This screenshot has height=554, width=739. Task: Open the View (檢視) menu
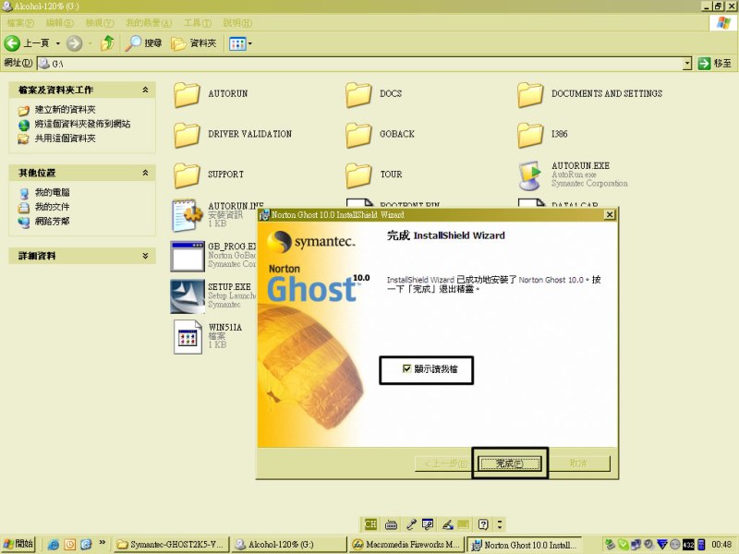point(100,22)
